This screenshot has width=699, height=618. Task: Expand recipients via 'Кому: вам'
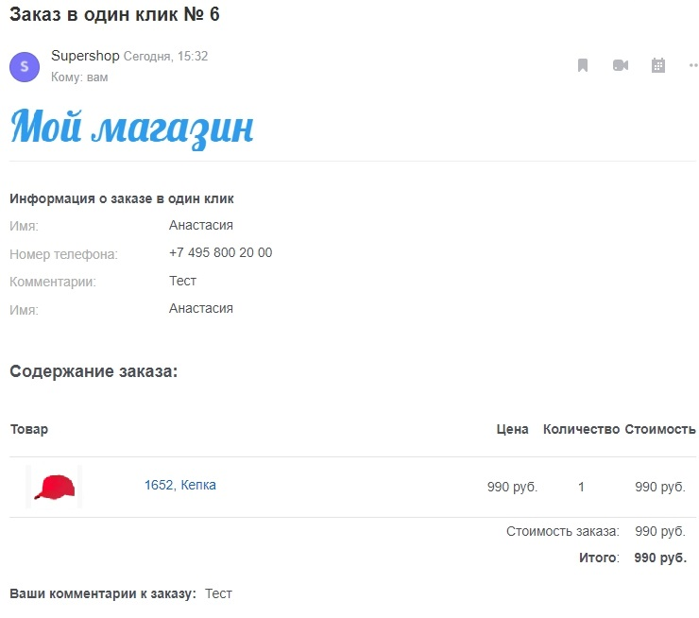[x=79, y=77]
